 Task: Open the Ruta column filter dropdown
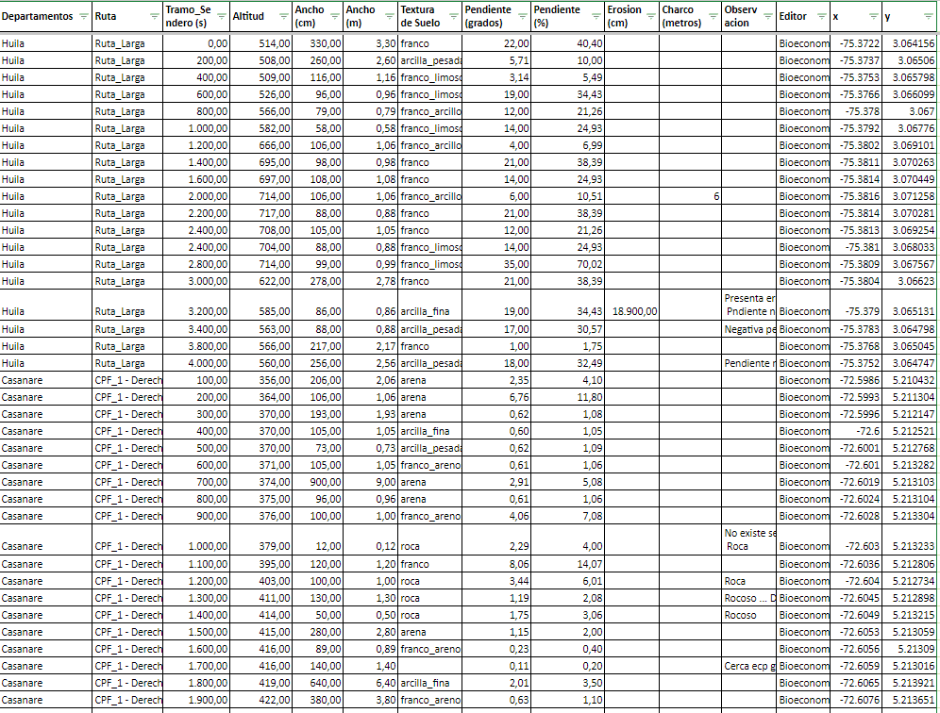pos(154,17)
